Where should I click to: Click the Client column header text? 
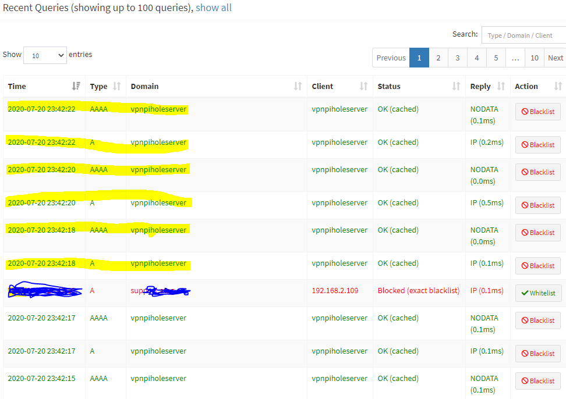point(323,87)
